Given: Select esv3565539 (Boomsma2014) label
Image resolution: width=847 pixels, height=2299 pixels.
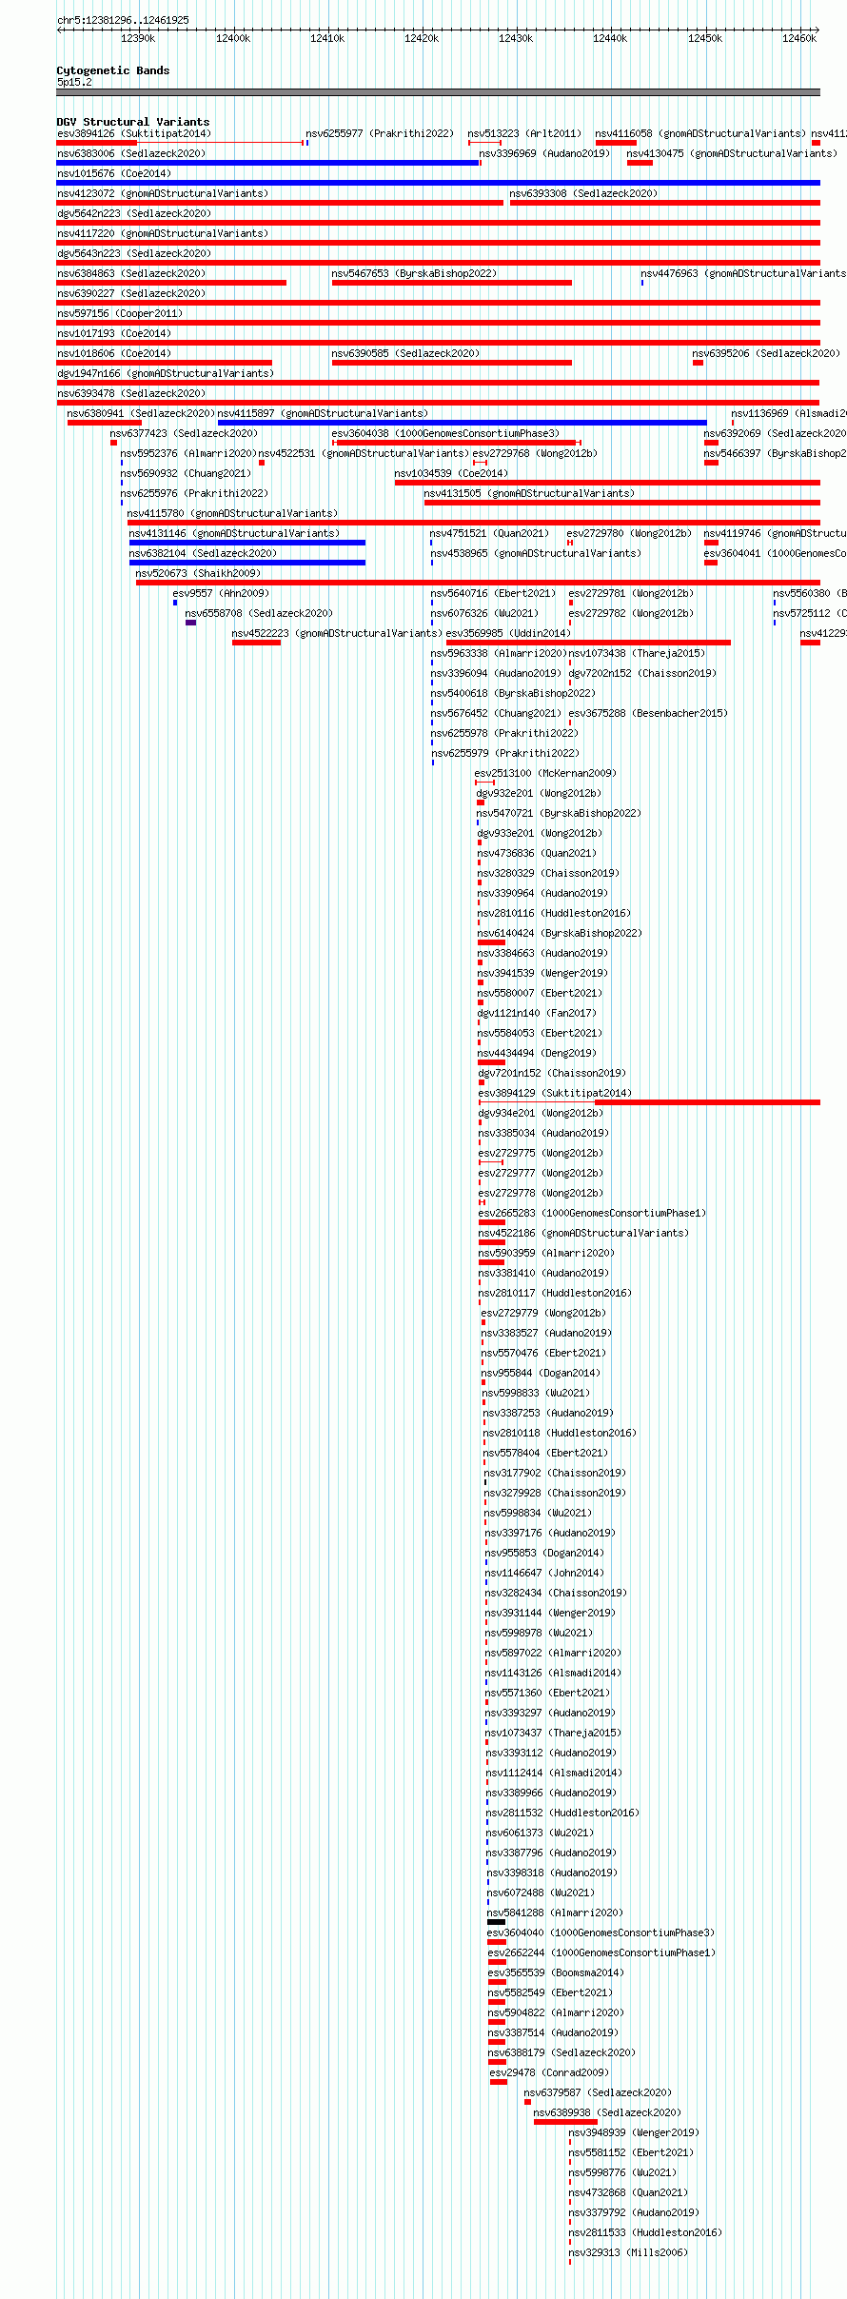Looking at the screenshot, I should 556,1972.
